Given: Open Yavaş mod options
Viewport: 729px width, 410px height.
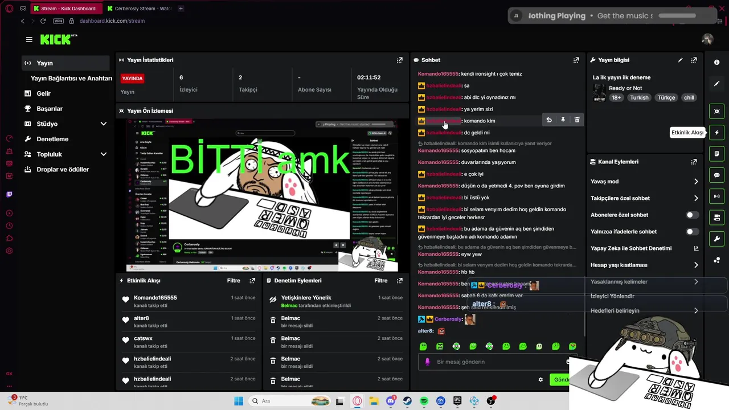Looking at the screenshot, I should (x=645, y=182).
